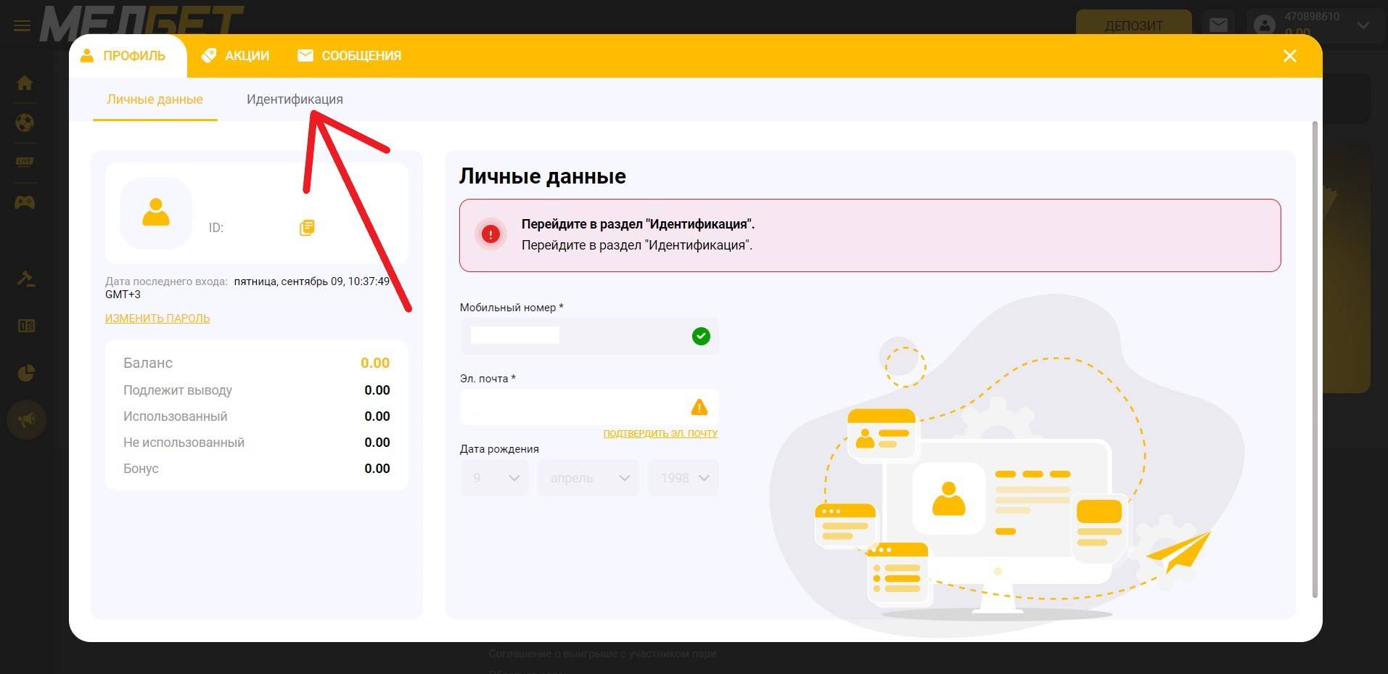The image size is (1388, 674).
Task: Open the birth day dropdown showing 9
Action: coord(495,478)
